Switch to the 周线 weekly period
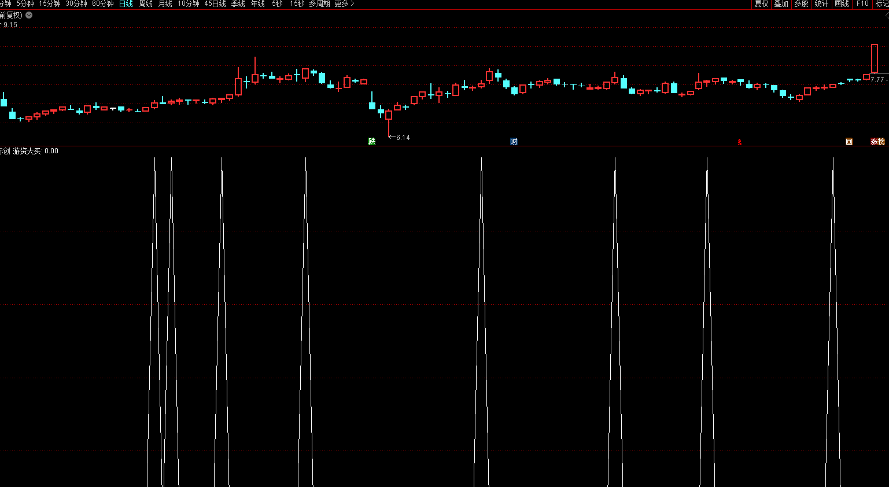889x487 pixels. pyautogui.click(x=146, y=4)
